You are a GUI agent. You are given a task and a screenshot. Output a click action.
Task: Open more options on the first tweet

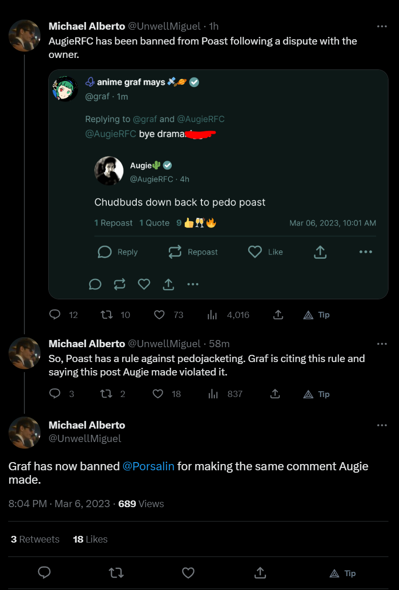382,26
